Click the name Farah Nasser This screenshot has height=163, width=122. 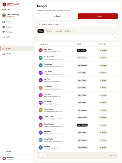[48, 109]
